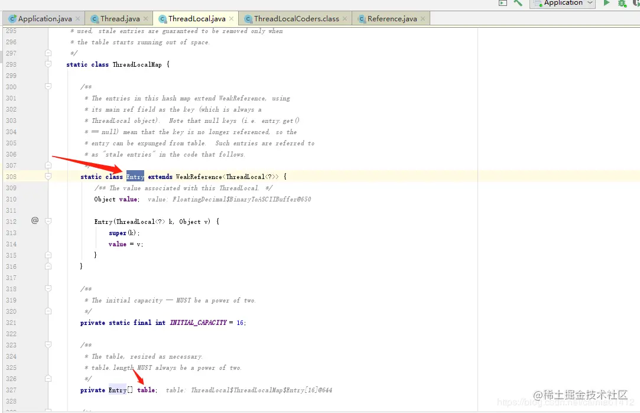Close the ThreadLocal.java tab
Screen dimensions: 640x413
232,19
